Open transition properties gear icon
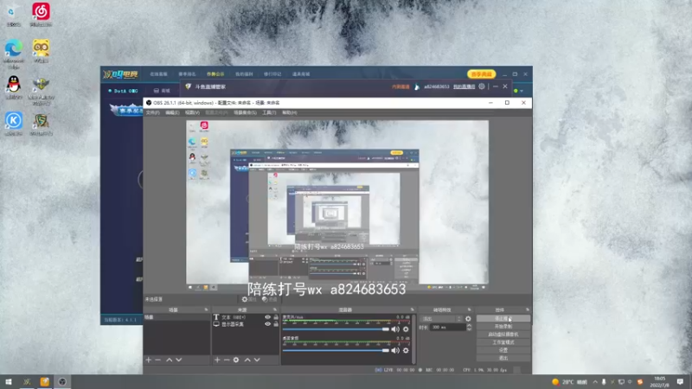This screenshot has width=692, height=389. [468, 318]
